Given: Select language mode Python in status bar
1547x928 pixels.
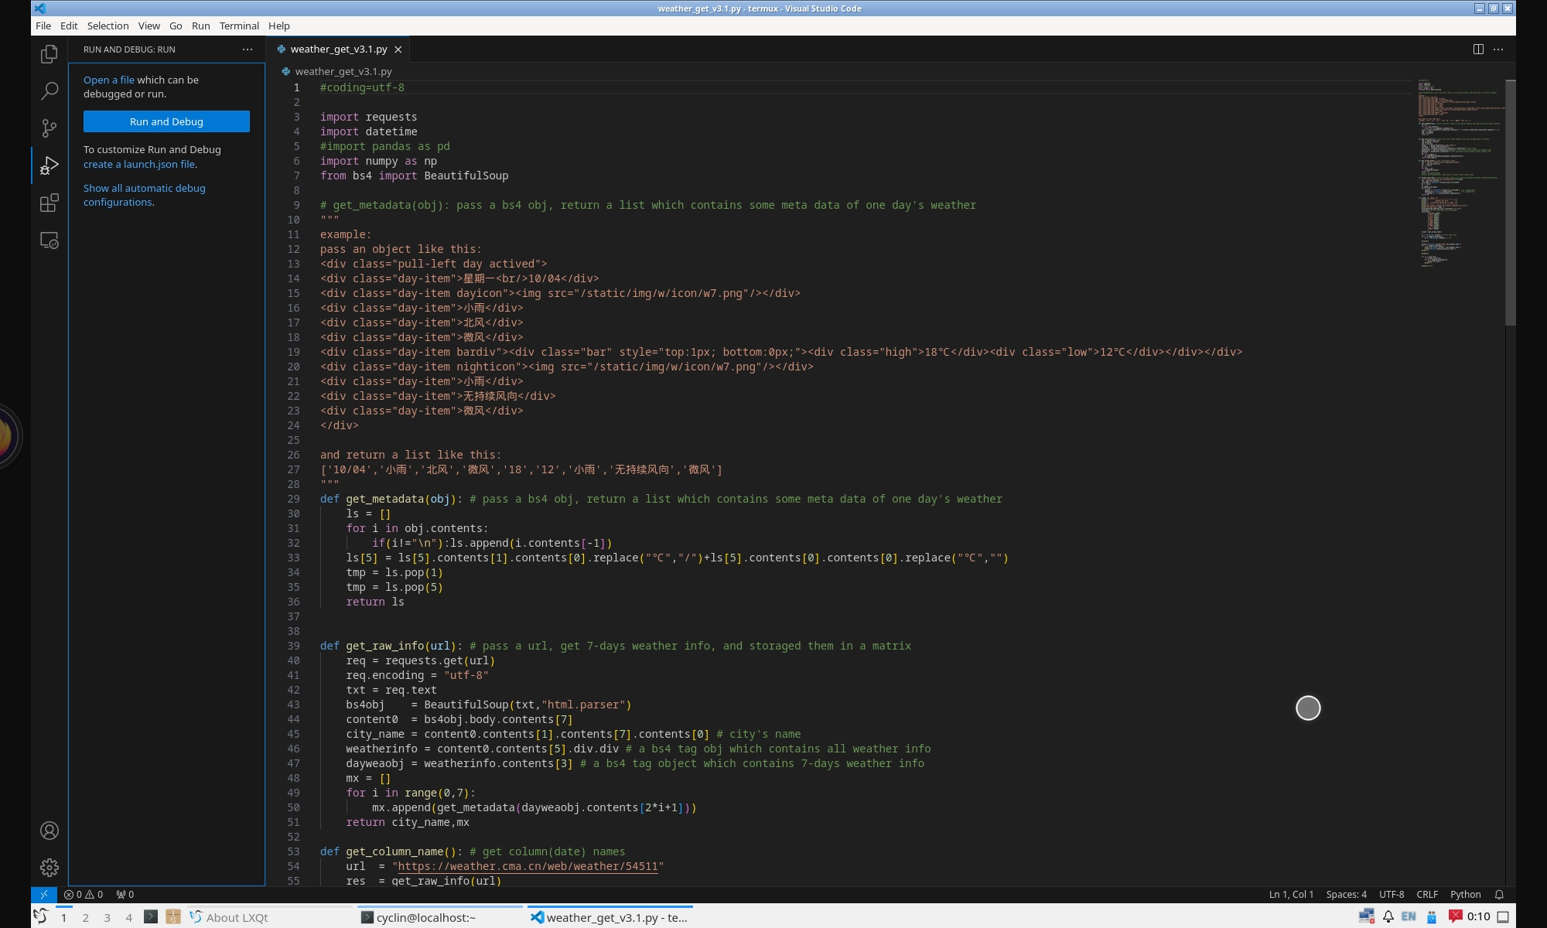Looking at the screenshot, I should click(1465, 894).
